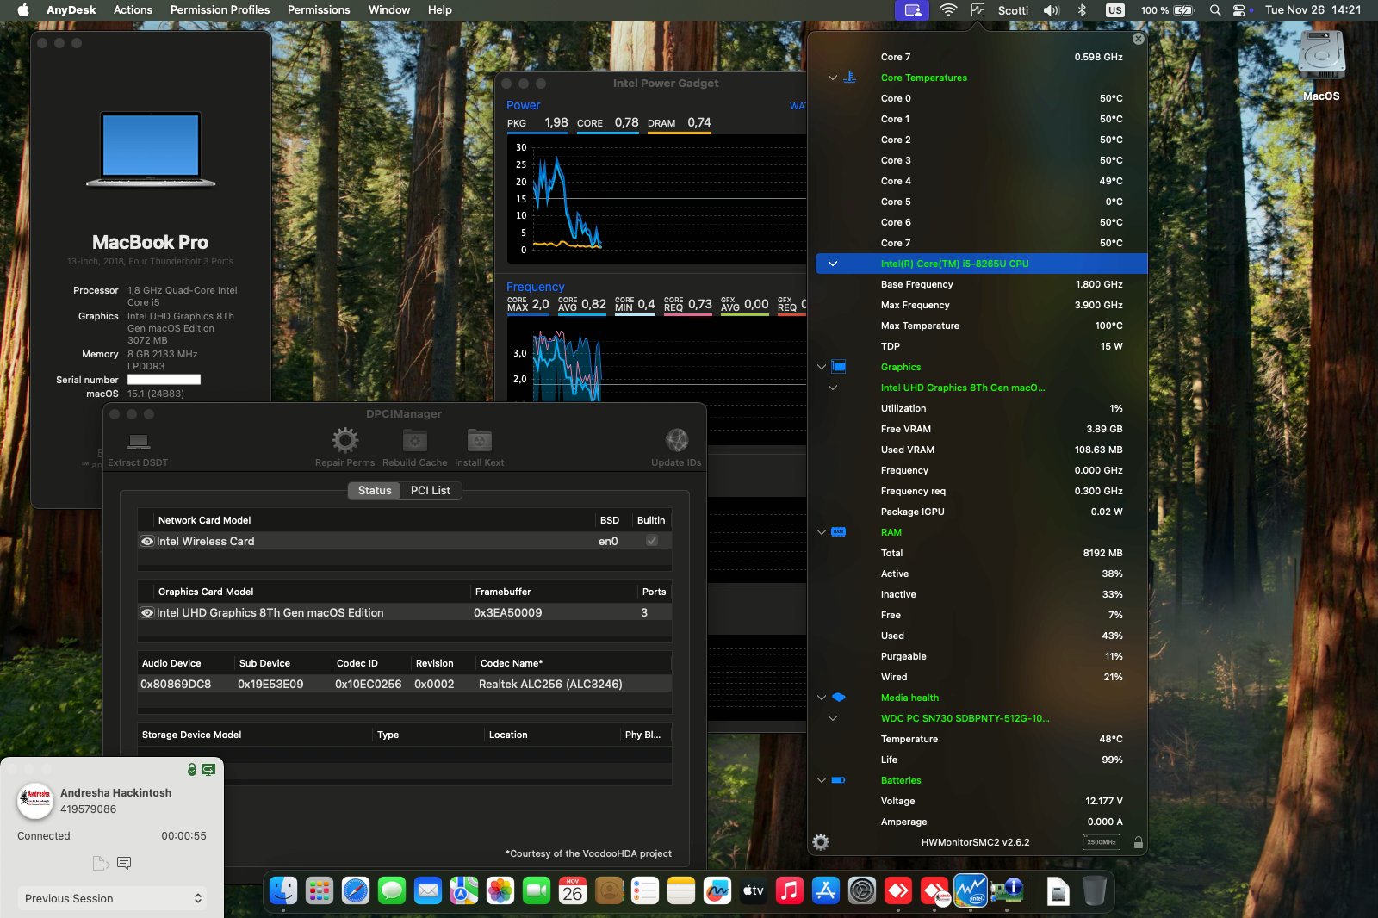Open the Install Kext tool
1378x918 pixels.
coord(480,441)
